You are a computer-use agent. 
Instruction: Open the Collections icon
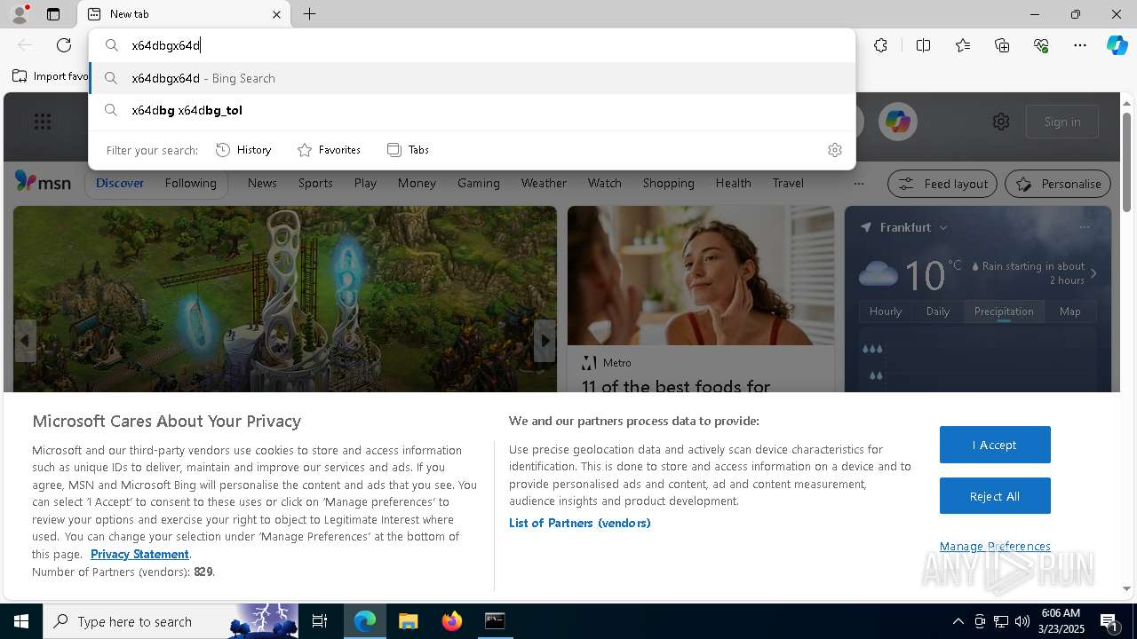pyautogui.click(x=1002, y=45)
